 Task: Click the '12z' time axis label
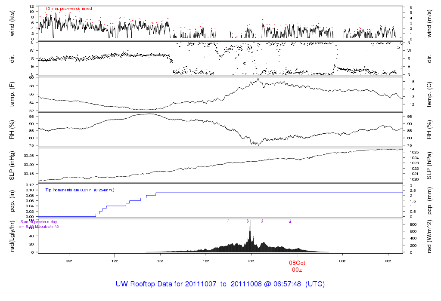[115, 261]
